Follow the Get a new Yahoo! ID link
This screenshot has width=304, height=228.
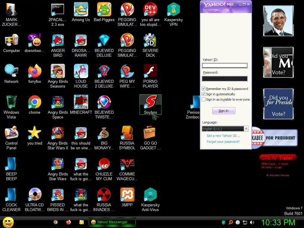[x=223, y=136]
